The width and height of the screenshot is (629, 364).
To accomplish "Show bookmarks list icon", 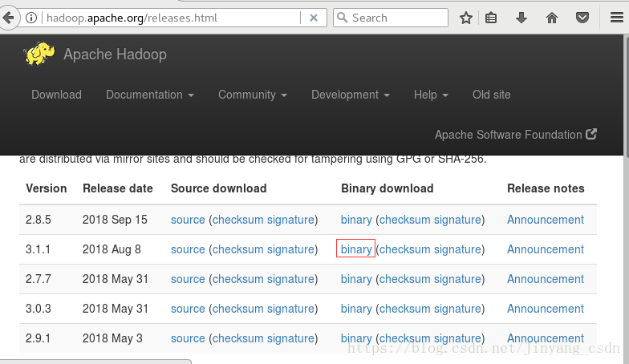I will (x=491, y=18).
